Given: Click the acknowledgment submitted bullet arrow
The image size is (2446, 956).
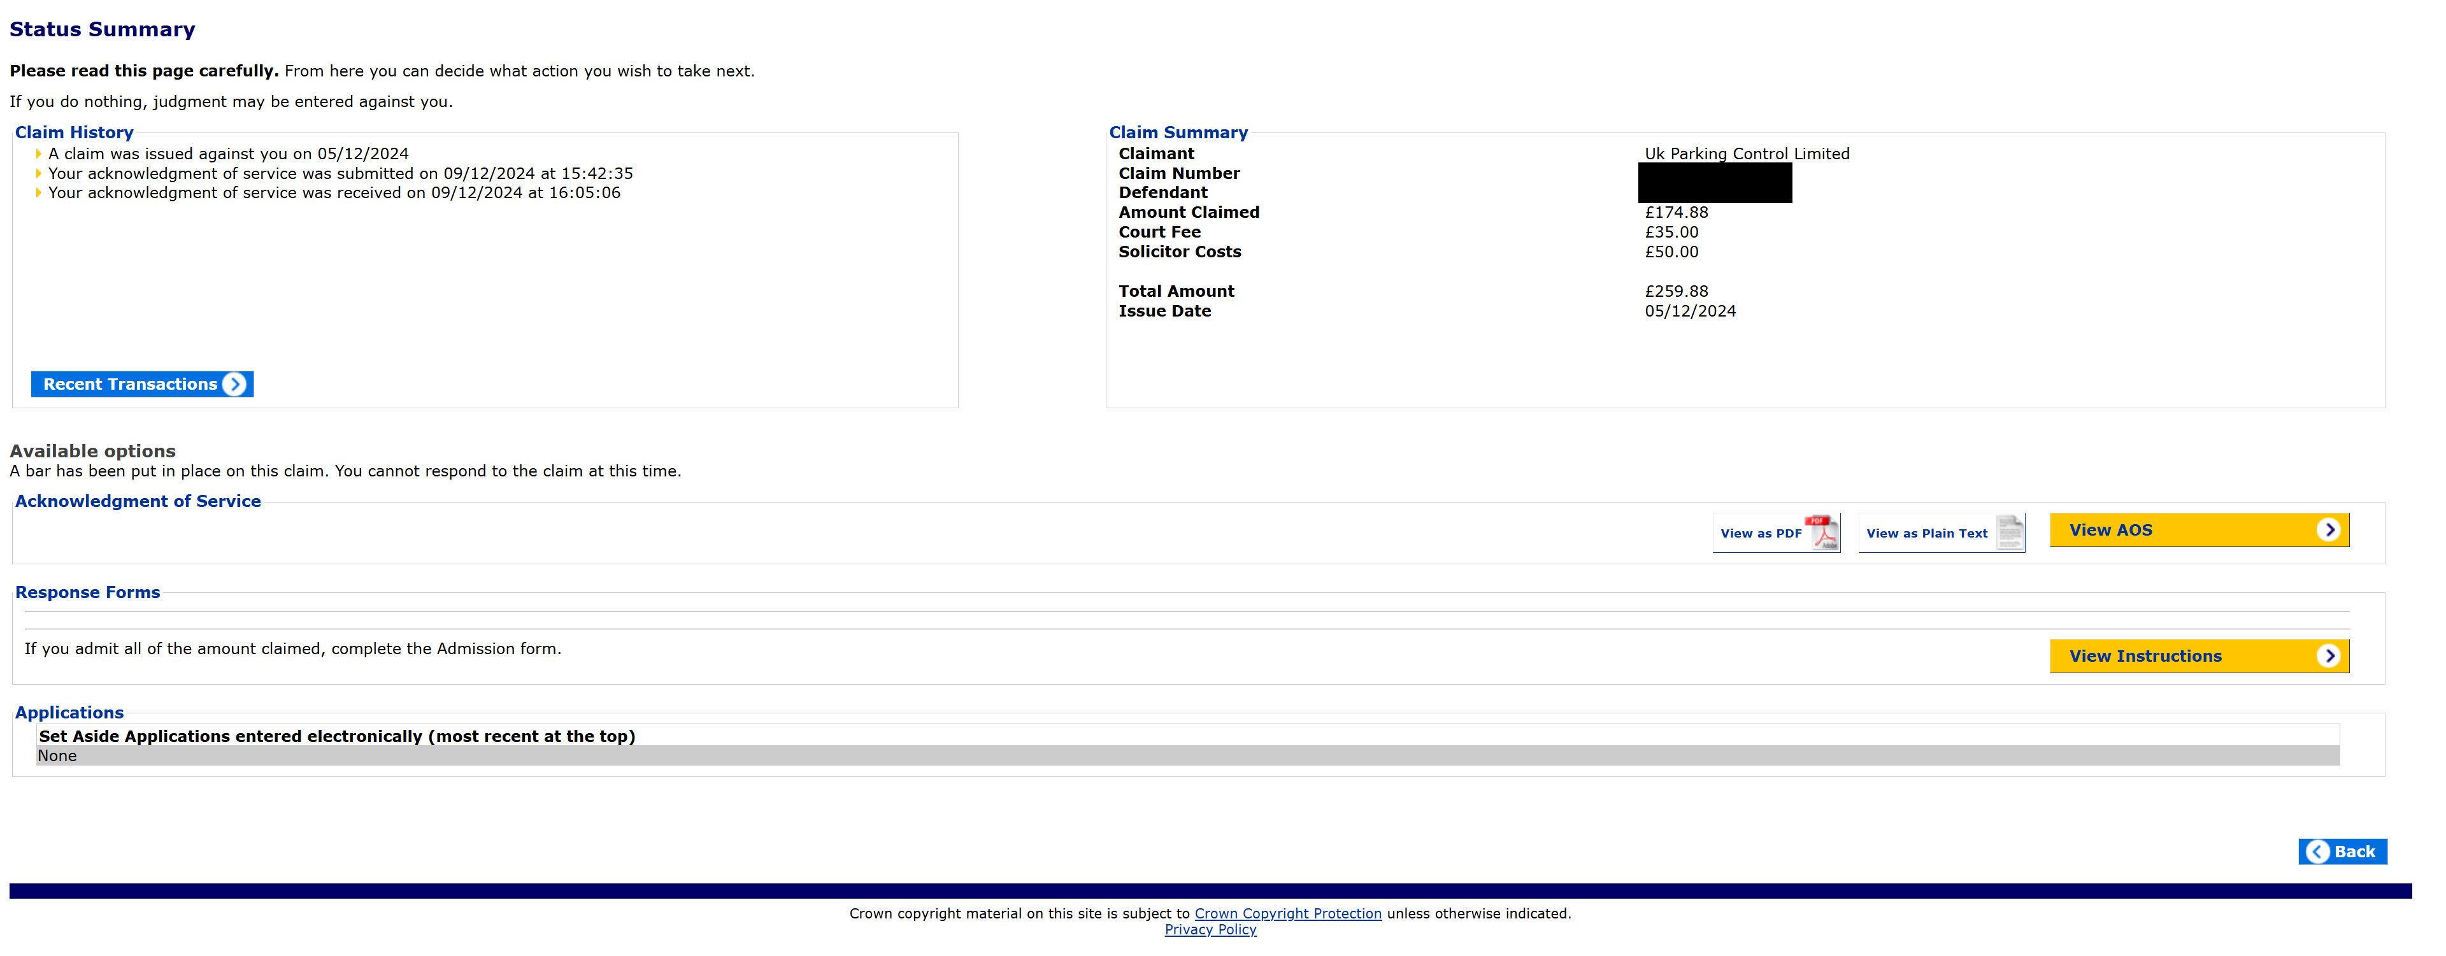Looking at the screenshot, I should [38, 174].
